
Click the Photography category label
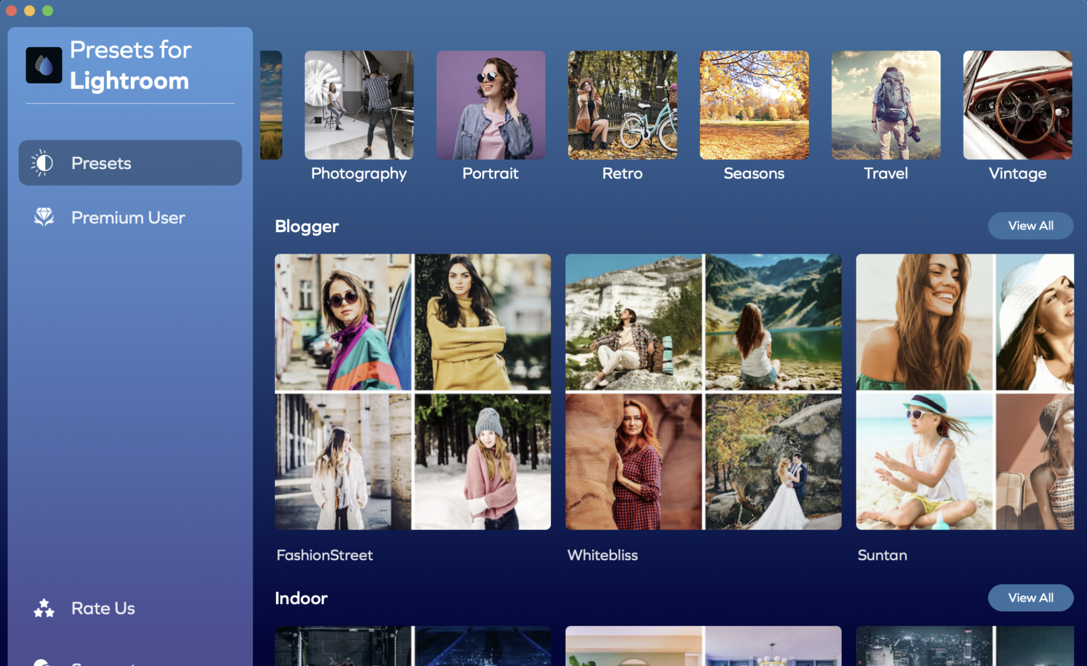(x=359, y=174)
